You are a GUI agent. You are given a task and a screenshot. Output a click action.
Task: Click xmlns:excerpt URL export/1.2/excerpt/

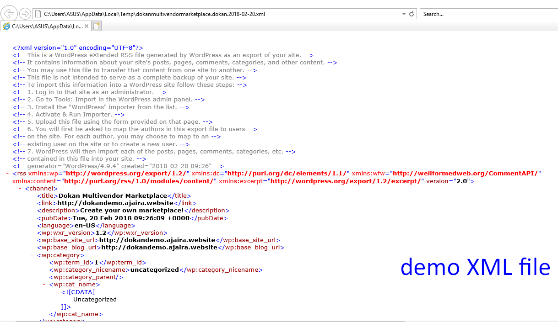coord(346,181)
